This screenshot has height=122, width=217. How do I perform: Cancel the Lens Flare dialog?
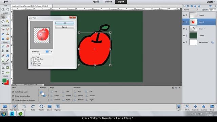[64, 27]
